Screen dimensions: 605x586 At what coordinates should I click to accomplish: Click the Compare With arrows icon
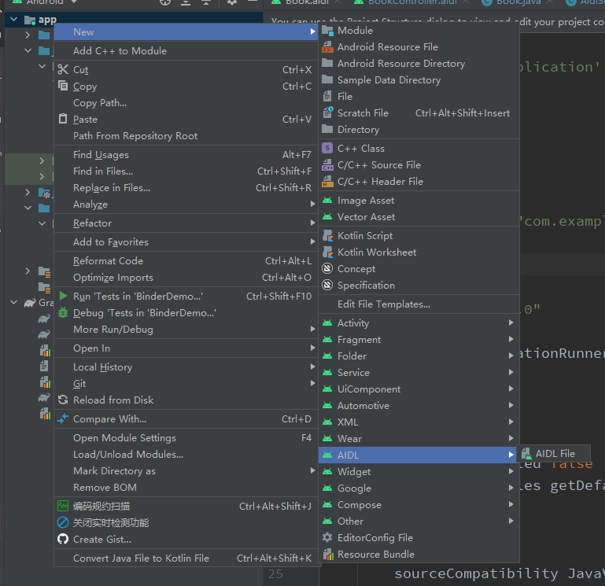(x=63, y=418)
